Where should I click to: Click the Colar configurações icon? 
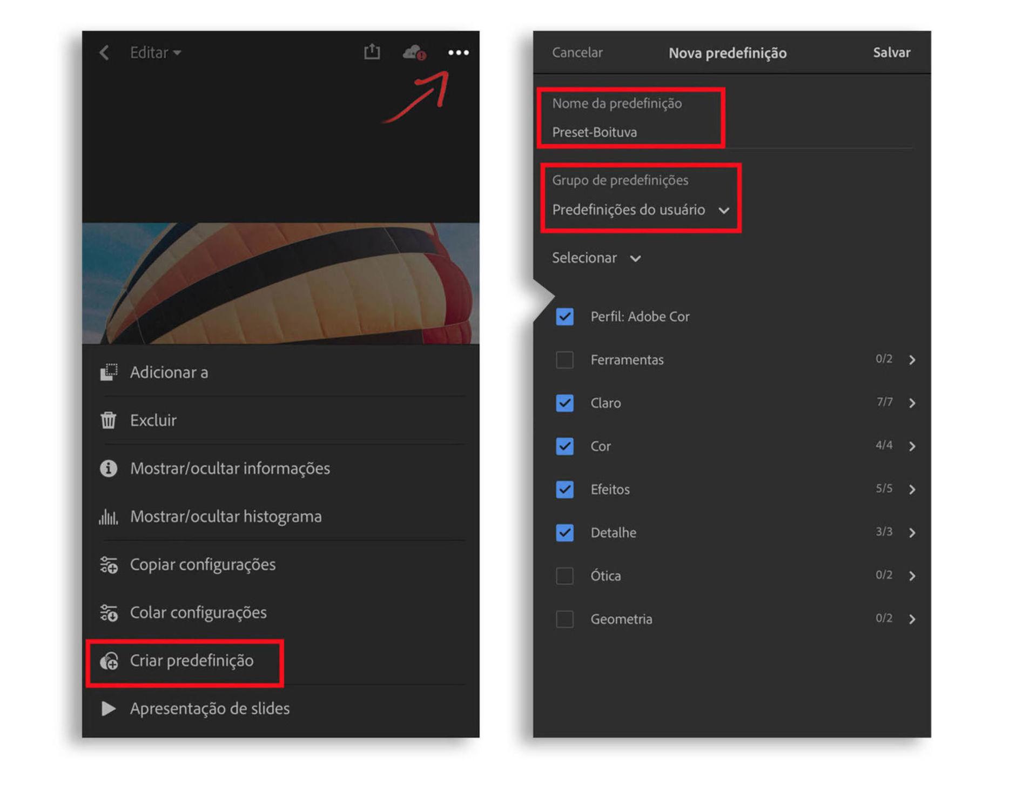click(x=109, y=612)
